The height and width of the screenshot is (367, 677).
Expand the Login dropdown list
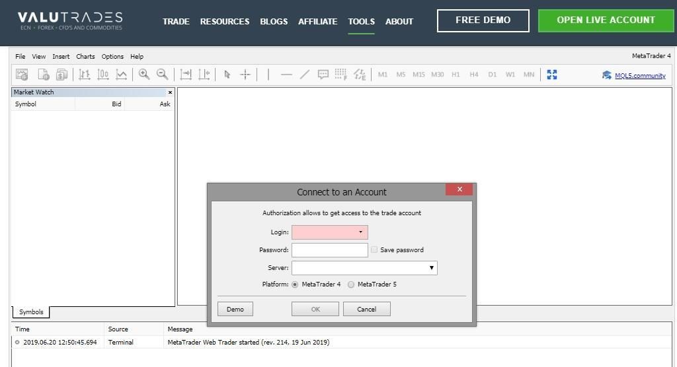360,232
